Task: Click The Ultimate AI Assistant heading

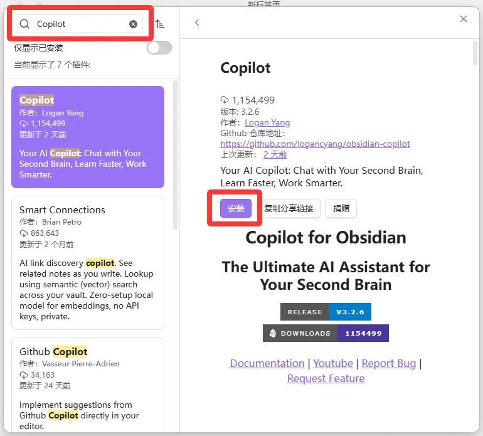Action: pos(326,275)
